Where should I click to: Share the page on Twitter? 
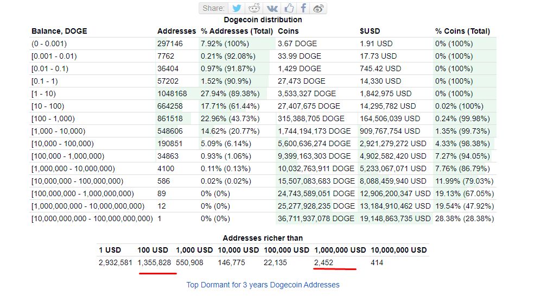point(237,8)
